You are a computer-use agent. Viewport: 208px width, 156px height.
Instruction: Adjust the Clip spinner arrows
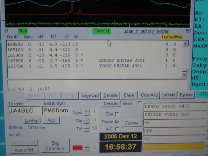(87, 120)
